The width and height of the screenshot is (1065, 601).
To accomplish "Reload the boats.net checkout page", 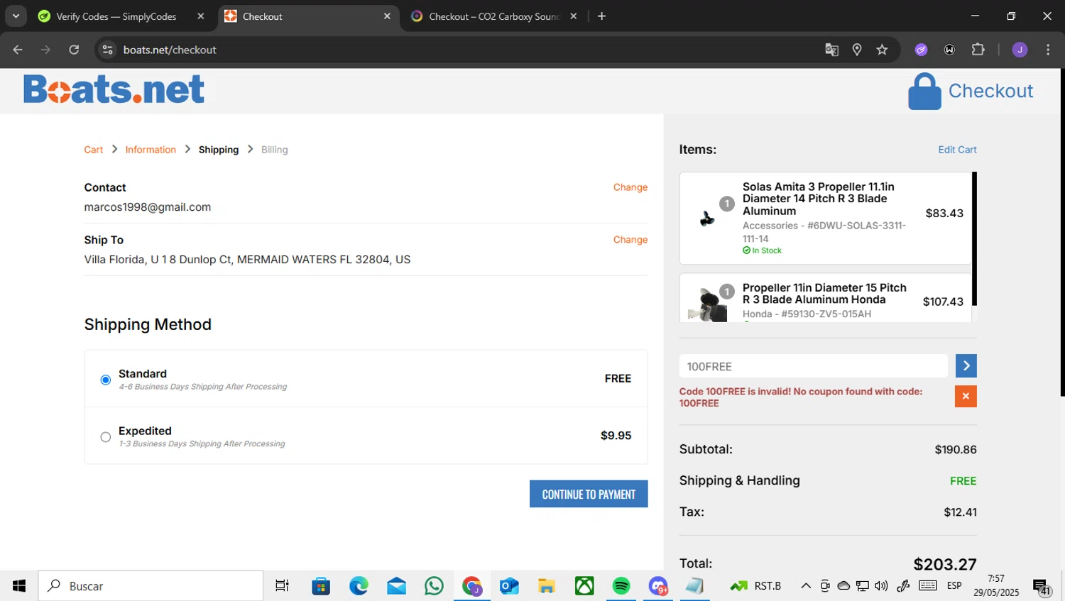I will point(74,50).
